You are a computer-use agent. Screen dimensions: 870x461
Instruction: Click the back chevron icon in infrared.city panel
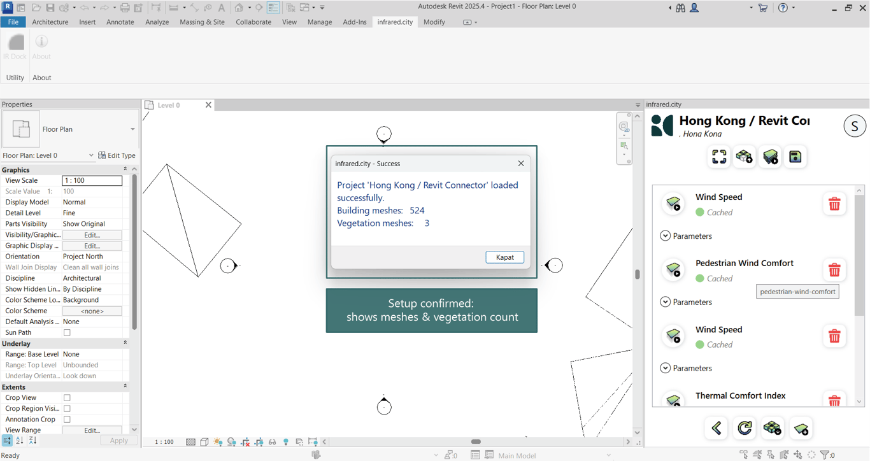(x=717, y=428)
